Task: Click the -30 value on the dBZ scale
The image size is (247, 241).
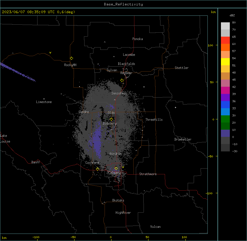Action: (235, 151)
